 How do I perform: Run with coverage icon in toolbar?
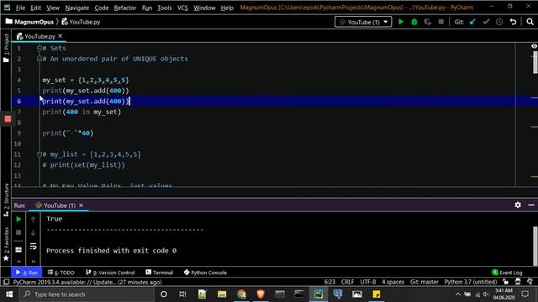tap(428, 22)
